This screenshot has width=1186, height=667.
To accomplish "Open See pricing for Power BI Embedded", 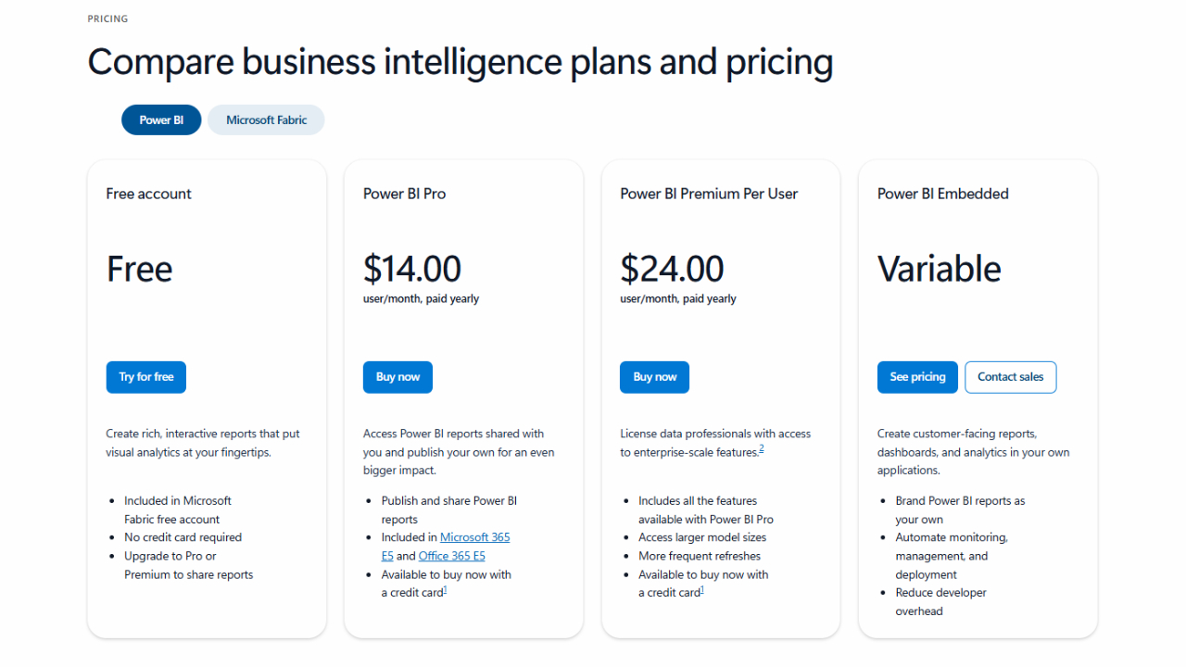I will point(917,377).
